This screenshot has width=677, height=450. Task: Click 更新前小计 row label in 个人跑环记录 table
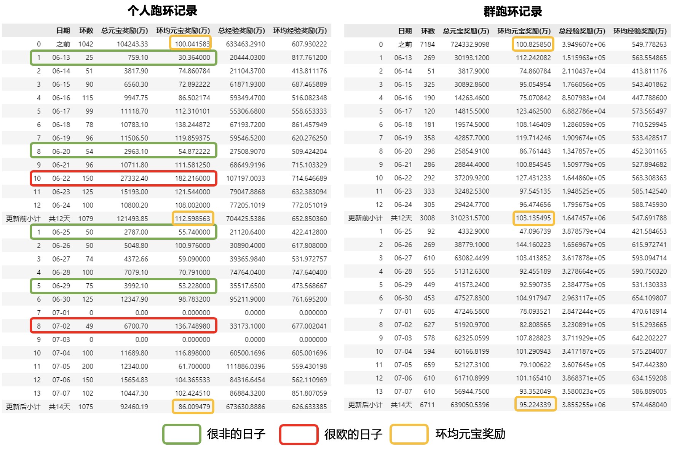coord(23,219)
